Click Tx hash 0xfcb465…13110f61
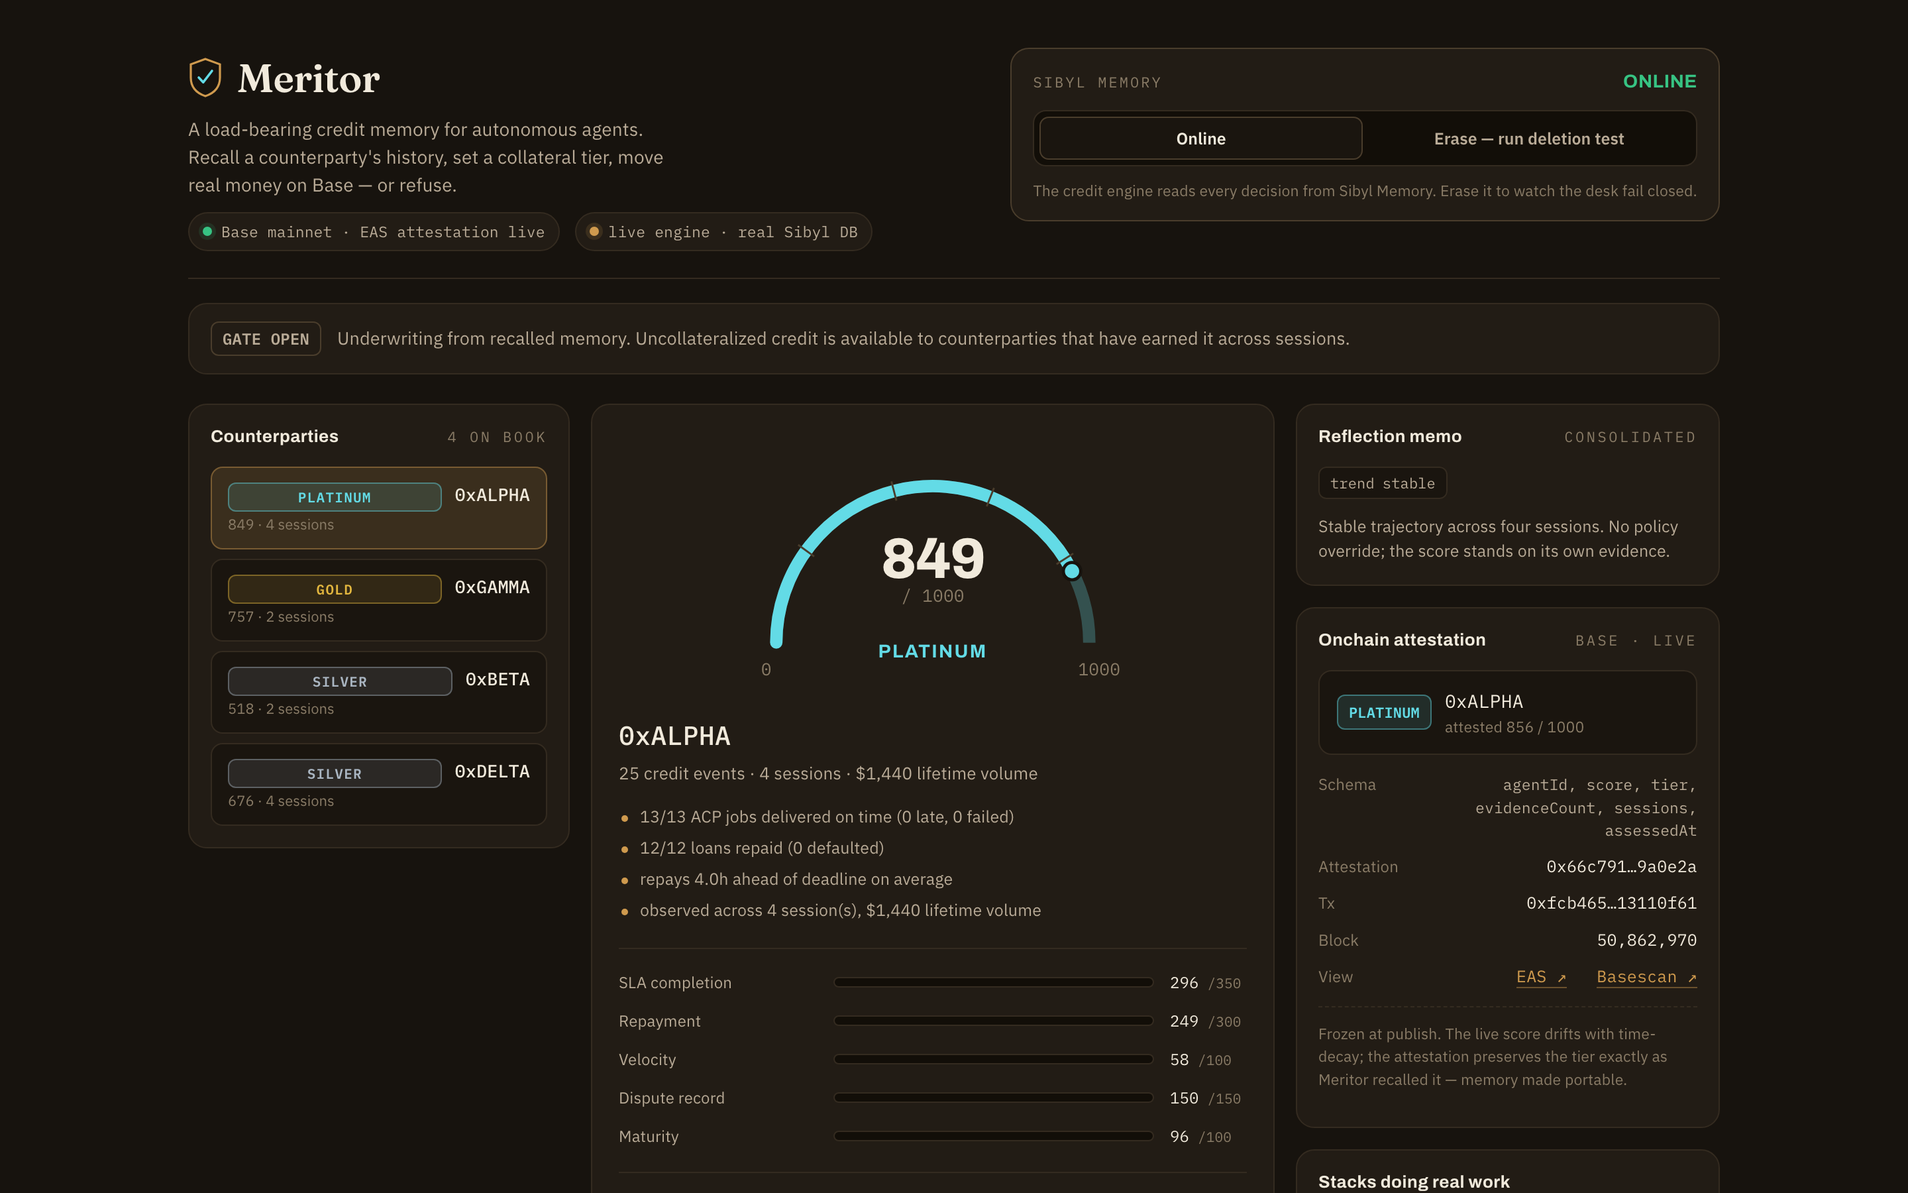The height and width of the screenshot is (1193, 1908). point(1611,903)
